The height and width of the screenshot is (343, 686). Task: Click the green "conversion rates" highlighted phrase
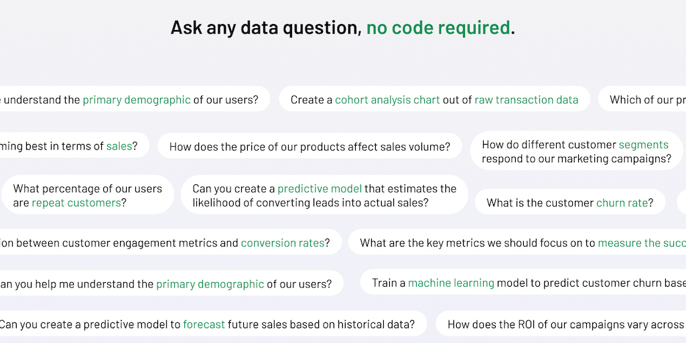point(282,243)
